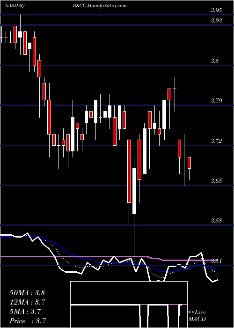Click the 3.72 price level label
234x328 pixels.
pyautogui.click(x=216, y=141)
